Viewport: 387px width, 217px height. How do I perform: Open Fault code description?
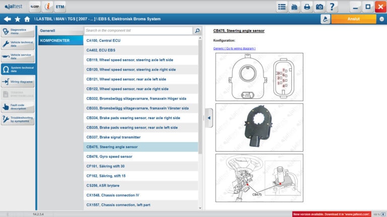tap(18, 107)
